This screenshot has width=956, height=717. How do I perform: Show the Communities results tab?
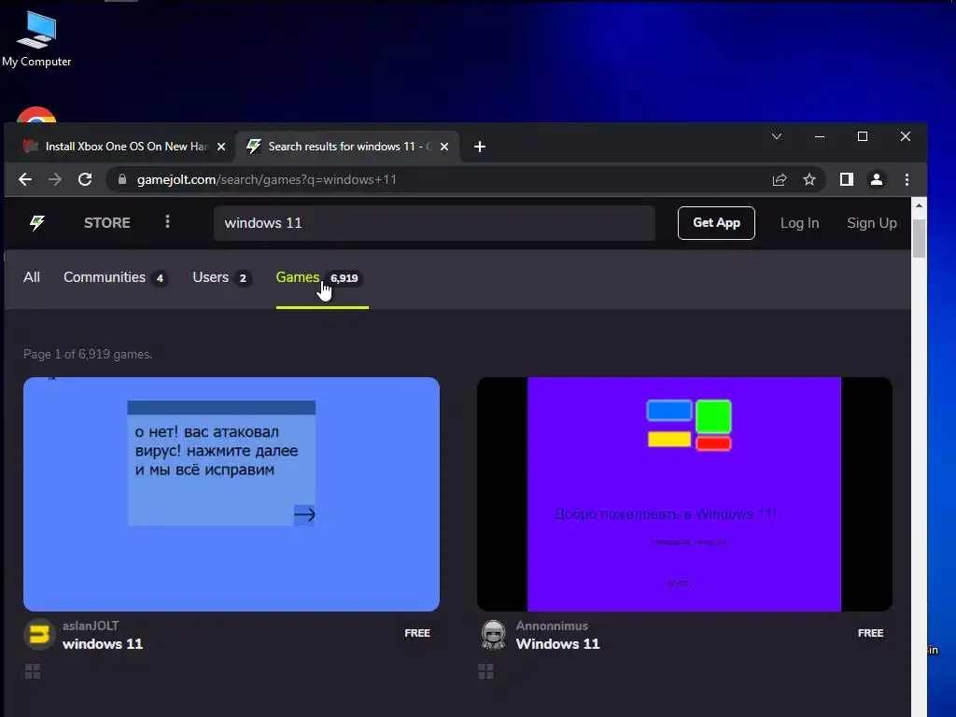click(115, 277)
